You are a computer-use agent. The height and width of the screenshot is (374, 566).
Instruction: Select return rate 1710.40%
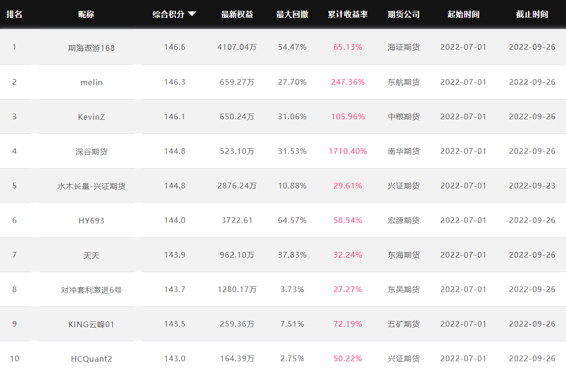348,151
